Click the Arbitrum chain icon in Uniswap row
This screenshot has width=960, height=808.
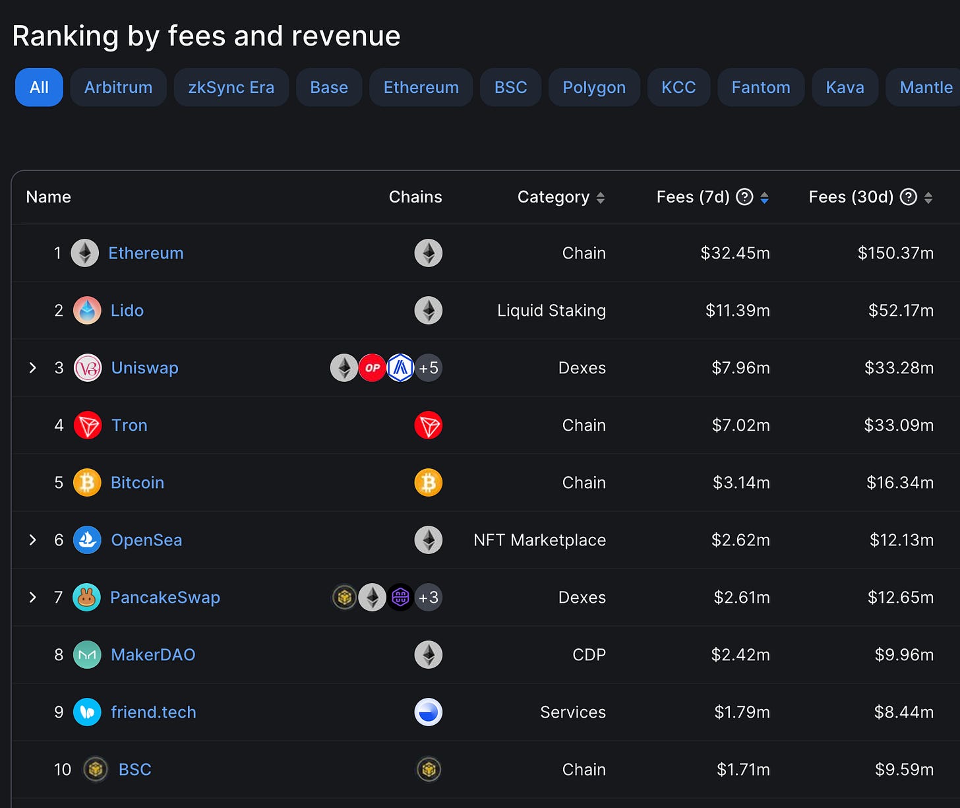pyautogui.click(x=400, y=368)
